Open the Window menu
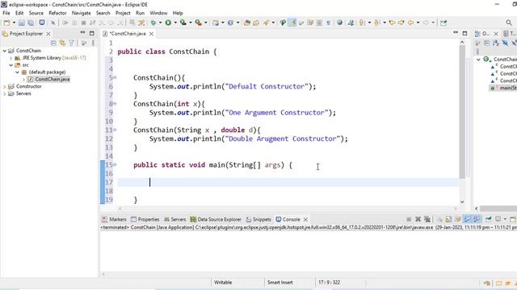The height and width of the screenshot is (290, 517). pyautogui.click(x=158, y=13)
